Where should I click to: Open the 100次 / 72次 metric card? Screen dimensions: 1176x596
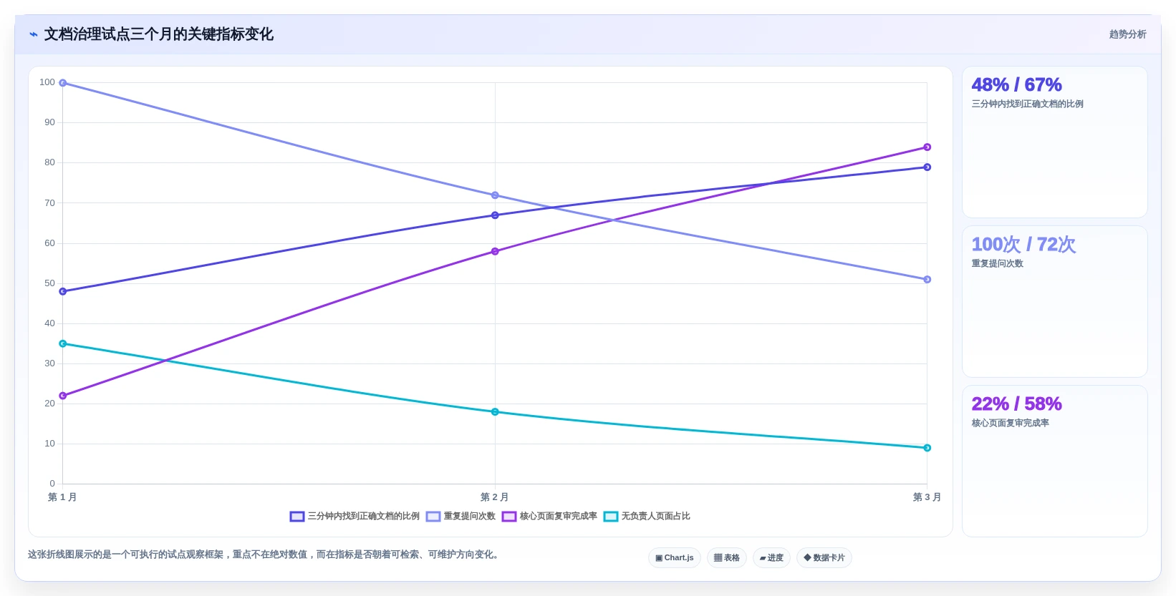pos(1054,302)
